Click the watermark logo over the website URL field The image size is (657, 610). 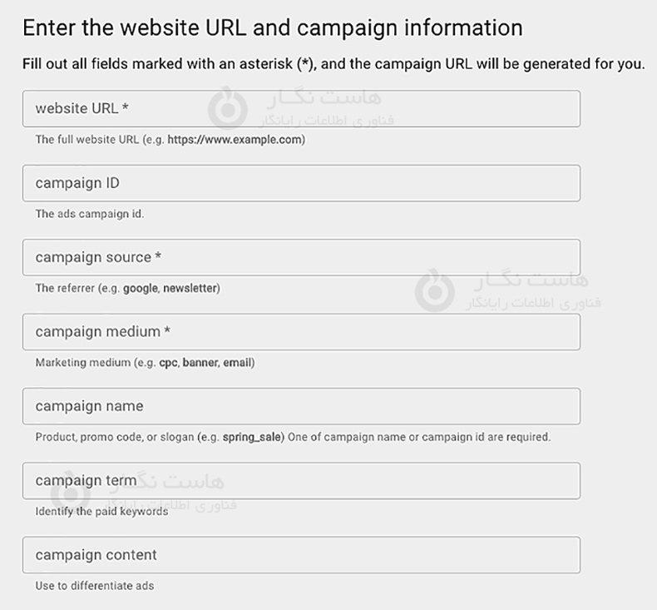[x=226, y=108]
